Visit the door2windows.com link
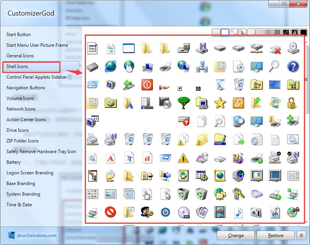 click(37, 236)
